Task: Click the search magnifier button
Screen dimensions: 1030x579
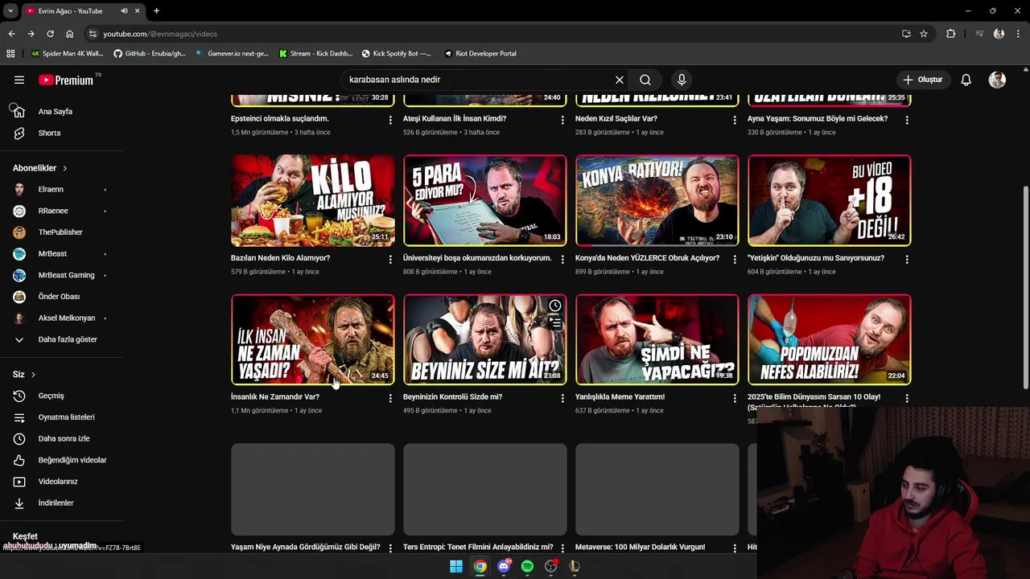Action: point(645,80)
